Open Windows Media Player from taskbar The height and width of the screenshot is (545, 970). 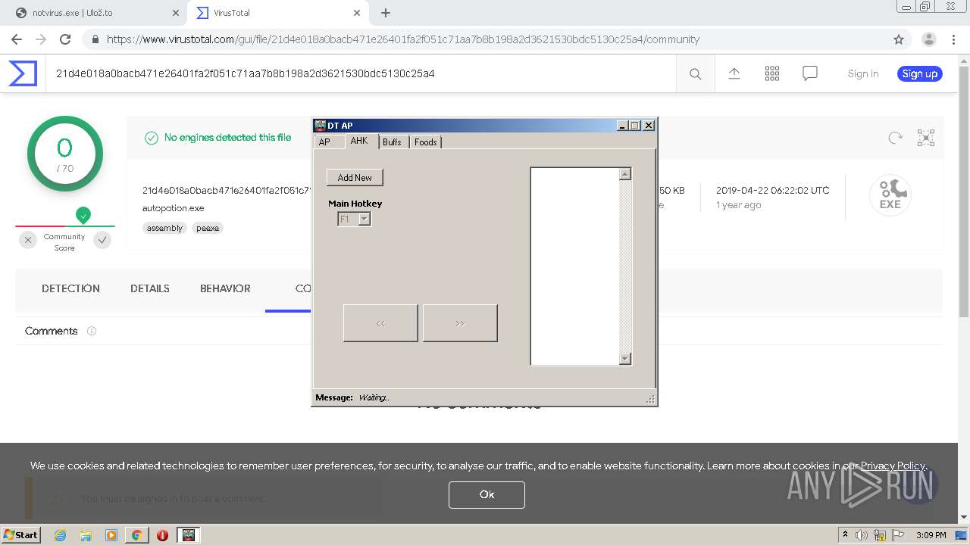click(111, 535)
